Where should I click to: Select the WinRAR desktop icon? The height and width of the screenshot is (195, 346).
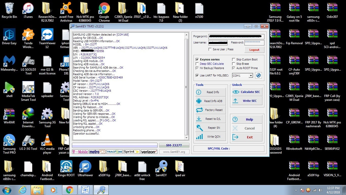click(x=9, y=116)
